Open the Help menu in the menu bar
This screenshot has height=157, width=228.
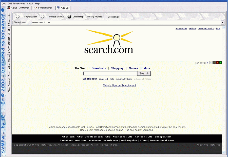click(x=37, y=4)
